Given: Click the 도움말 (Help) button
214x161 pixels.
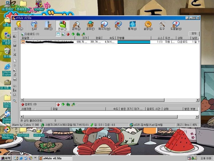Looking at the screenshot, I should click(177, 25).
